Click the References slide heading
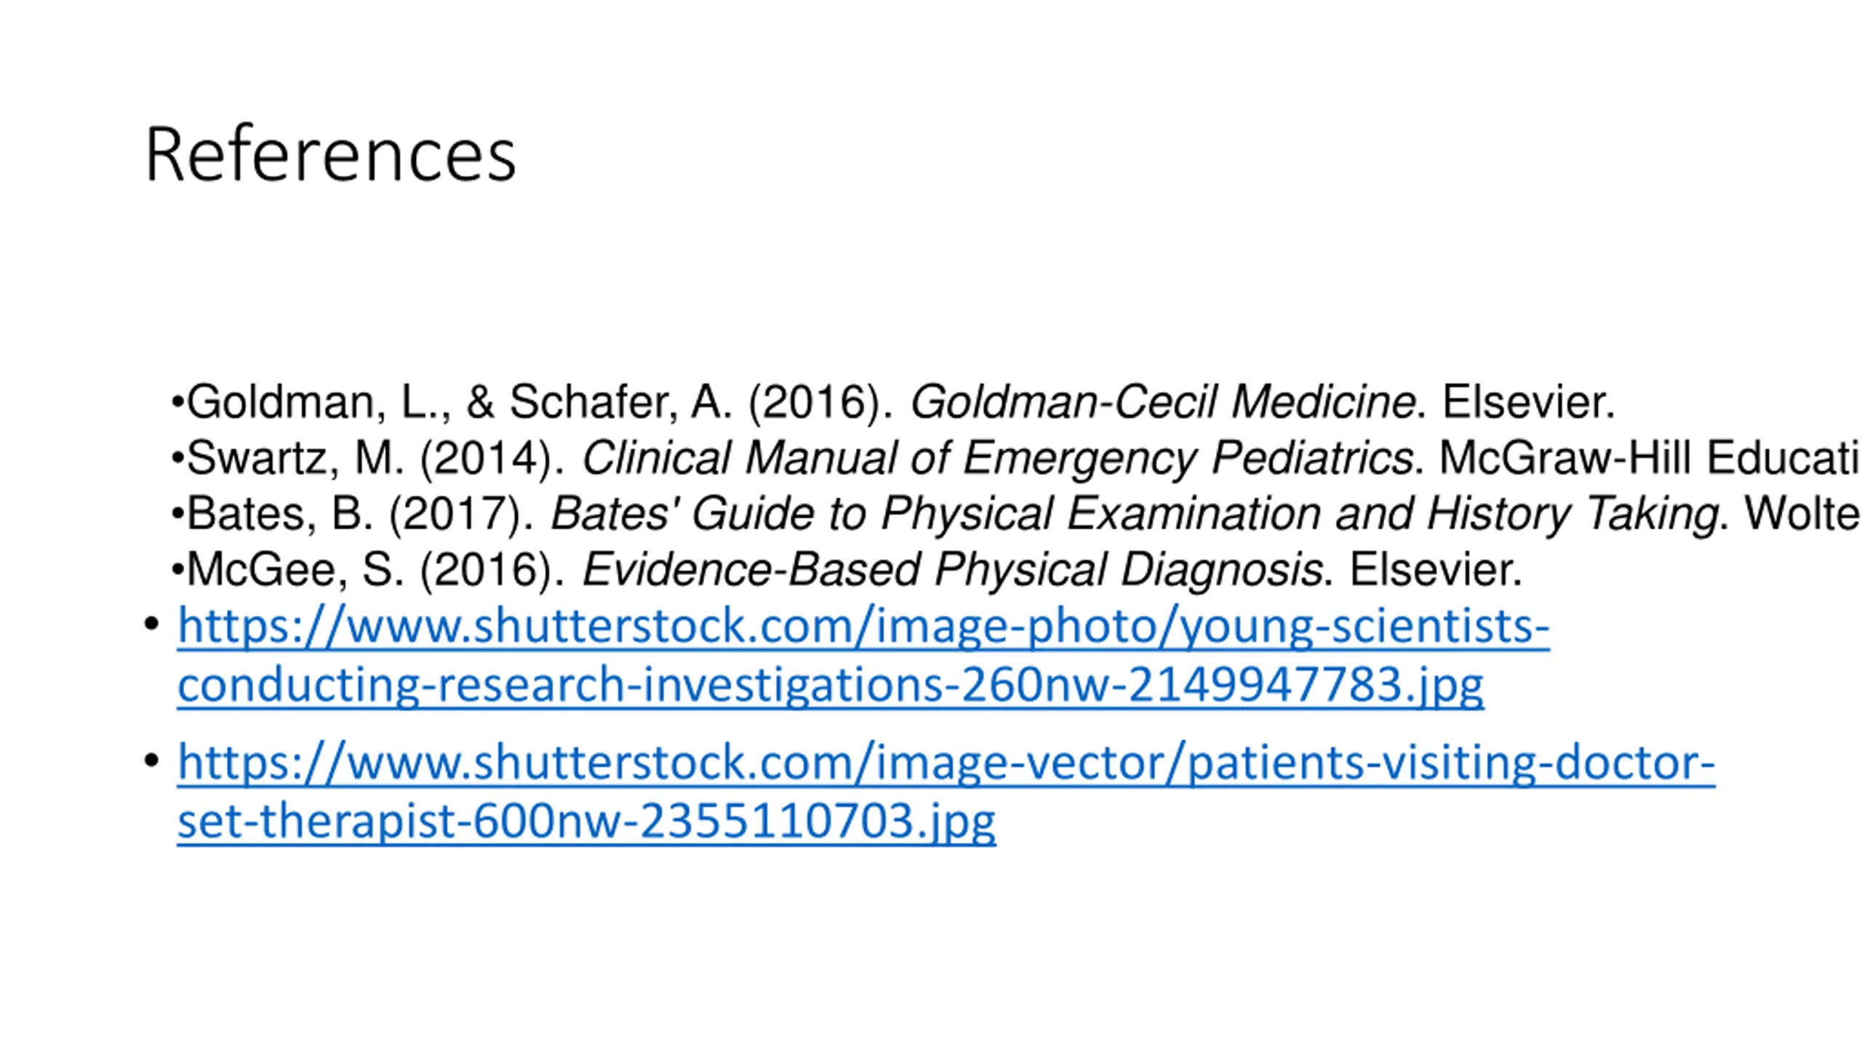The image size is (1862, 1047). click(331, 154)
